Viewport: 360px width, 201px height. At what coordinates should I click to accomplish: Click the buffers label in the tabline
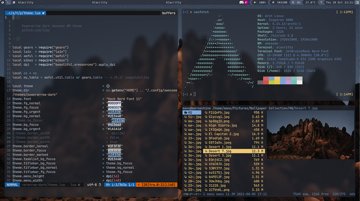pos(169,13)
